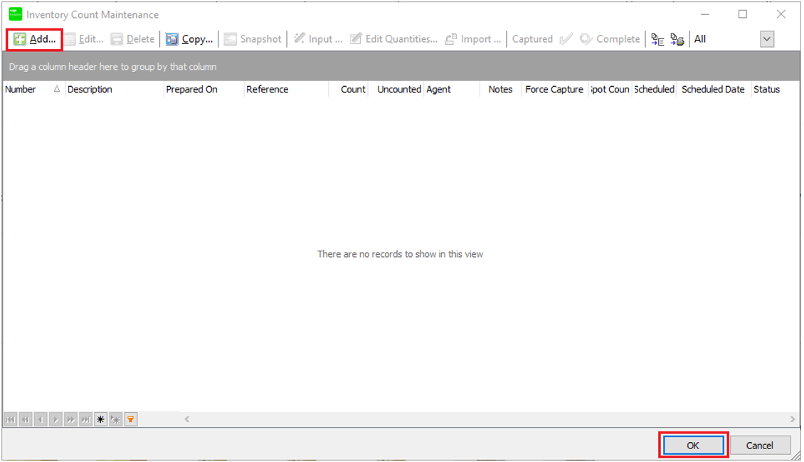The width and height of the screenshot is (804, 462).
Task: Jump to last record navigator button
Action: 85,420
